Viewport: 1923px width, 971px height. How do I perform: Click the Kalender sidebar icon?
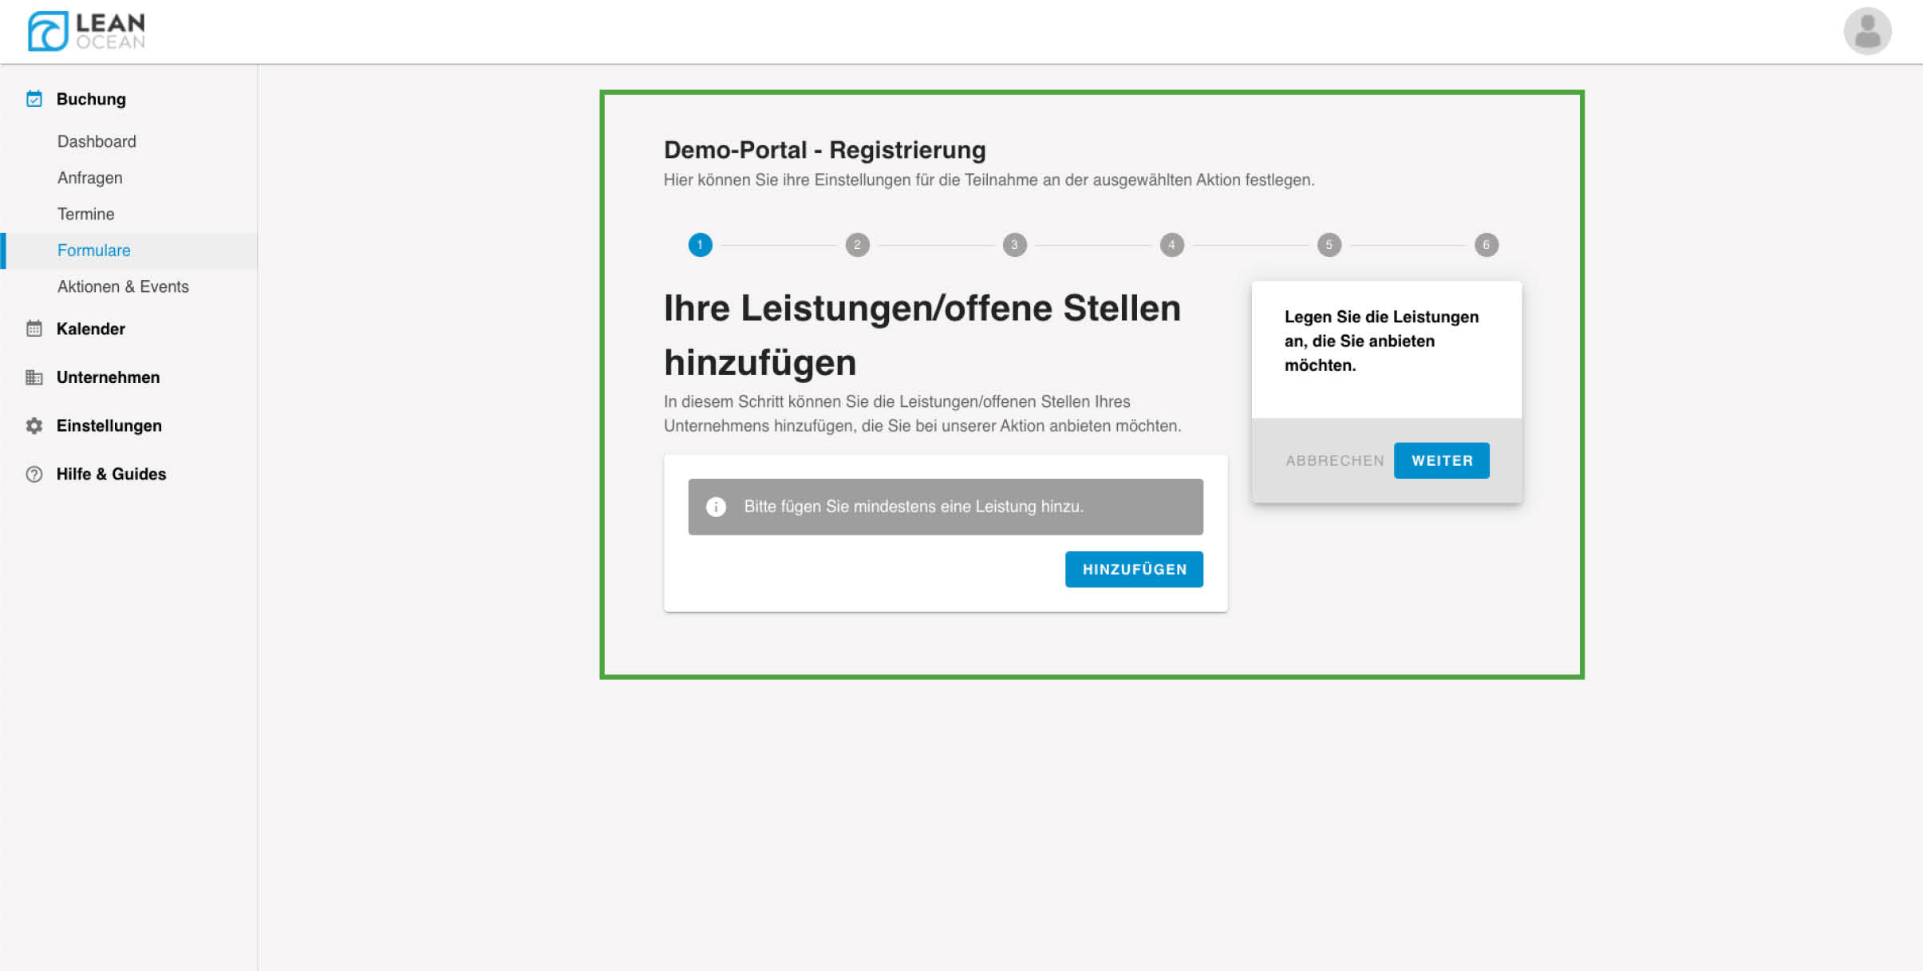pyautogui.click(x=34, y=329)
